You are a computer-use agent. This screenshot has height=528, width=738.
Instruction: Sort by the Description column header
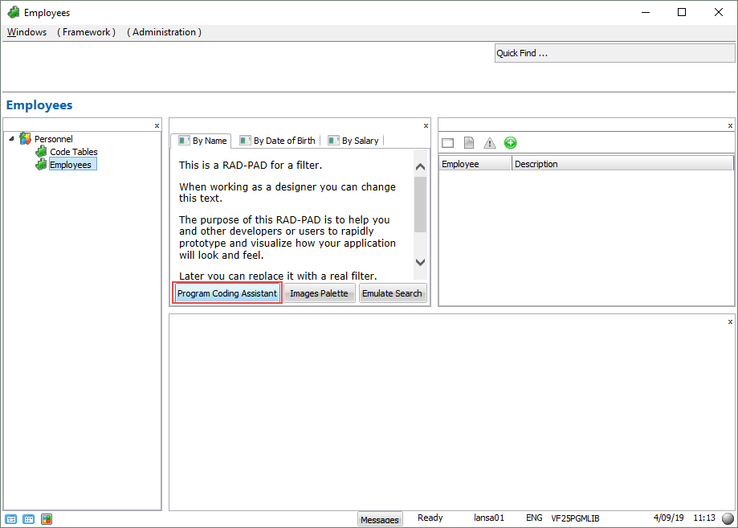pos(622,163)
